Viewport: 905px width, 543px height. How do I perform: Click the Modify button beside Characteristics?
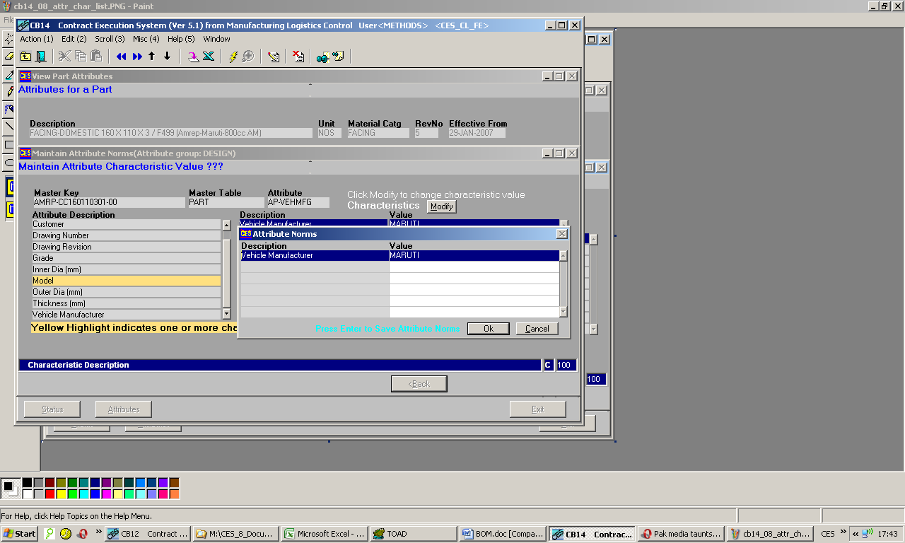coord(441,206)
